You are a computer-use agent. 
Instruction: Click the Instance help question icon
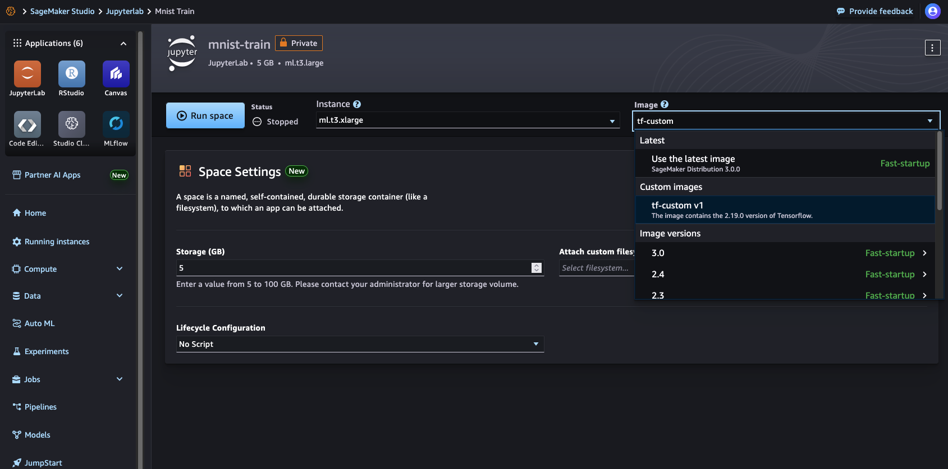357,104
